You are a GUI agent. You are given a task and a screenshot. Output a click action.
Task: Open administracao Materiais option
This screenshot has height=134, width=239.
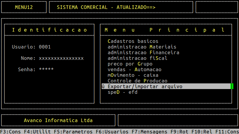(142, 47)
